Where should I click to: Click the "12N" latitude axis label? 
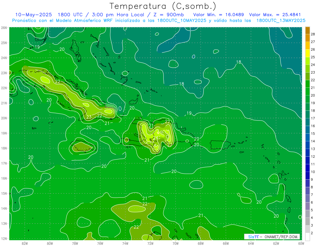coord(4,238)
